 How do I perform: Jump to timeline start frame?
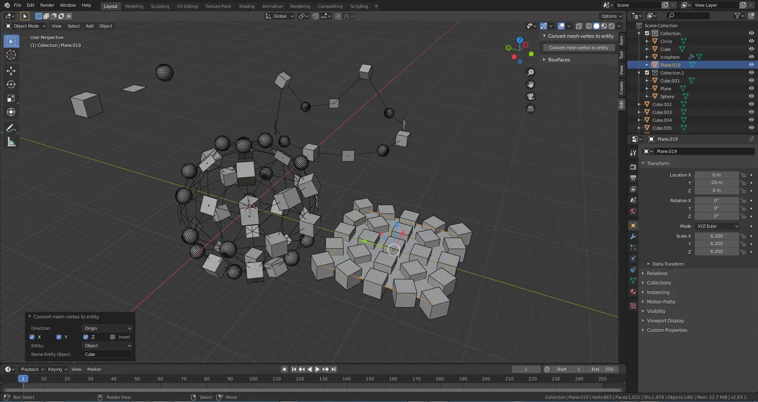294,369
